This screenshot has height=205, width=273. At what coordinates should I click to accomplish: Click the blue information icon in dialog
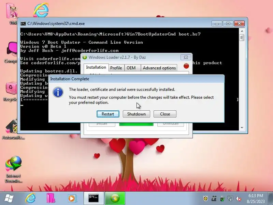[x=58, y=92]
